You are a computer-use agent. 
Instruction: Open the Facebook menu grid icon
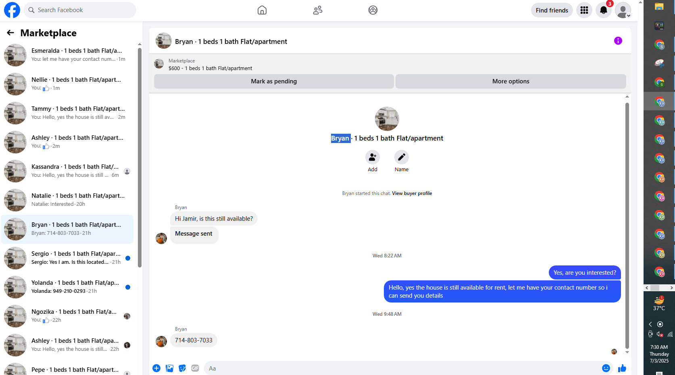click(x=584, y=10)
